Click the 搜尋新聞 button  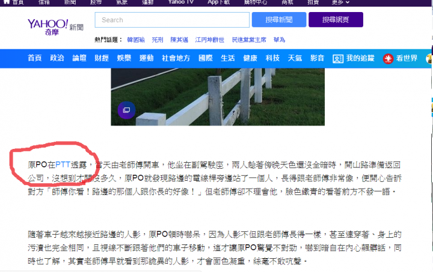click(x=279, y=20)
